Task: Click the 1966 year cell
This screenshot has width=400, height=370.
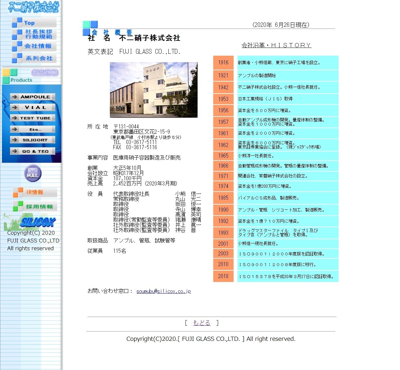Action: click(223, 166)
